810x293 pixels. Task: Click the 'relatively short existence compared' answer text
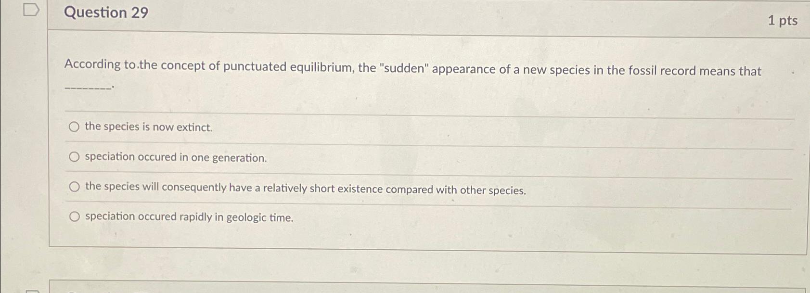point(305,187)
